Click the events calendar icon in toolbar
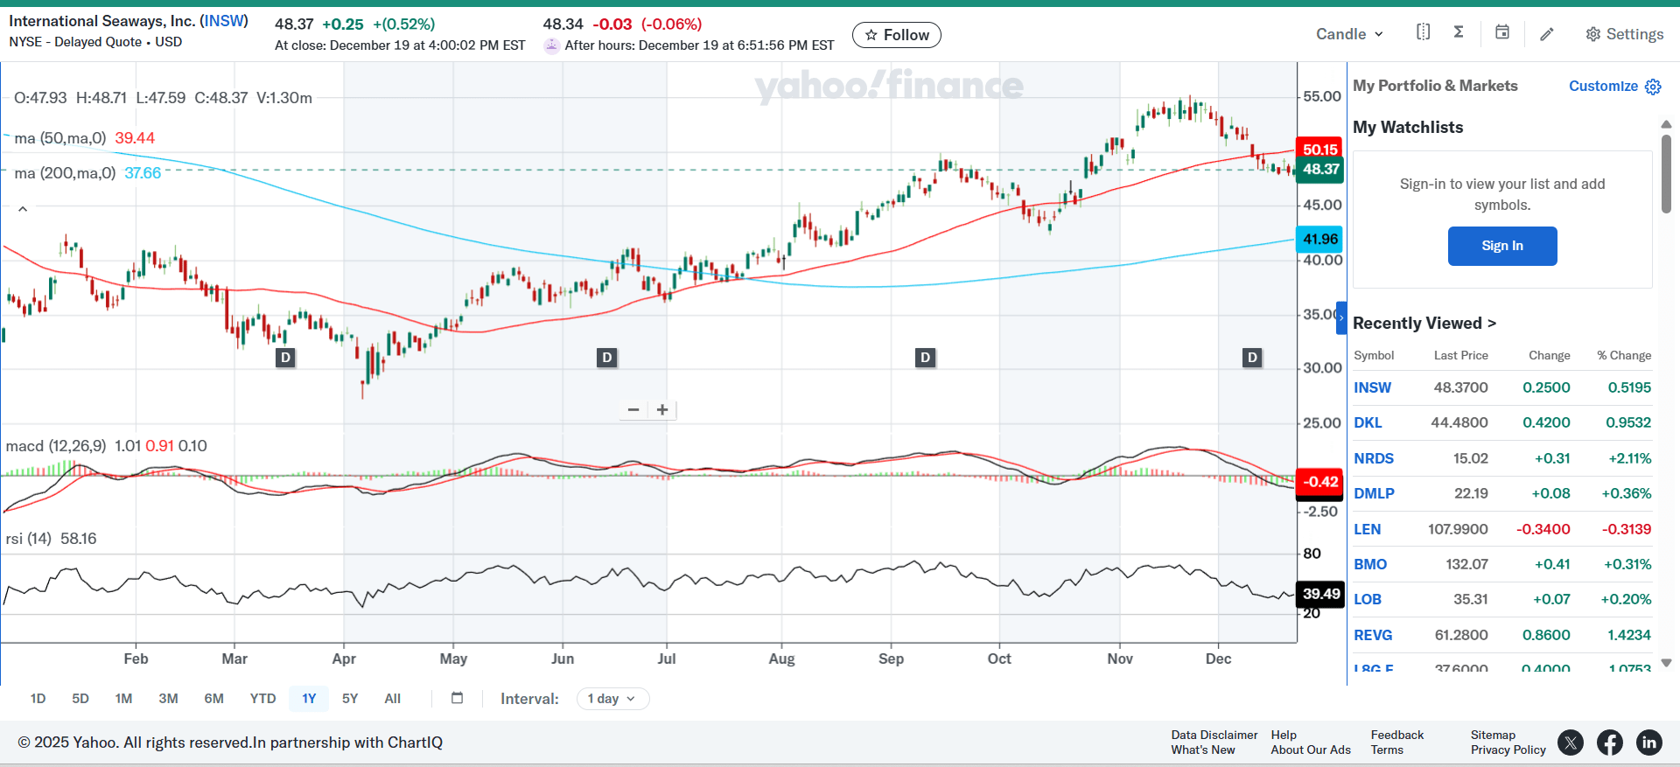 point(1501,32)
